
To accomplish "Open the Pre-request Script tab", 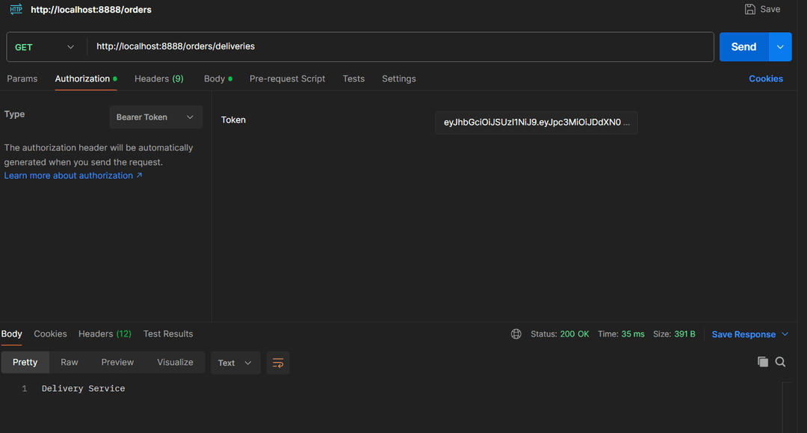I will 287,79.
